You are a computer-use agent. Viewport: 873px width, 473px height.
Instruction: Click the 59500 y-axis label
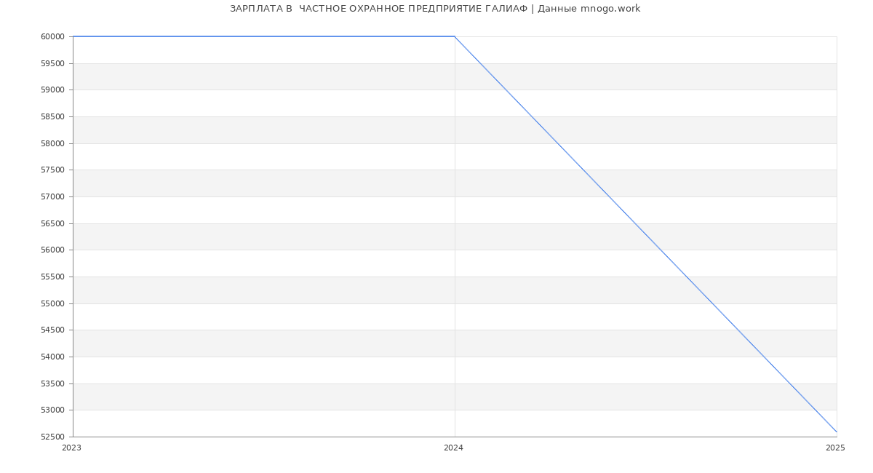(x=53, y=63)
